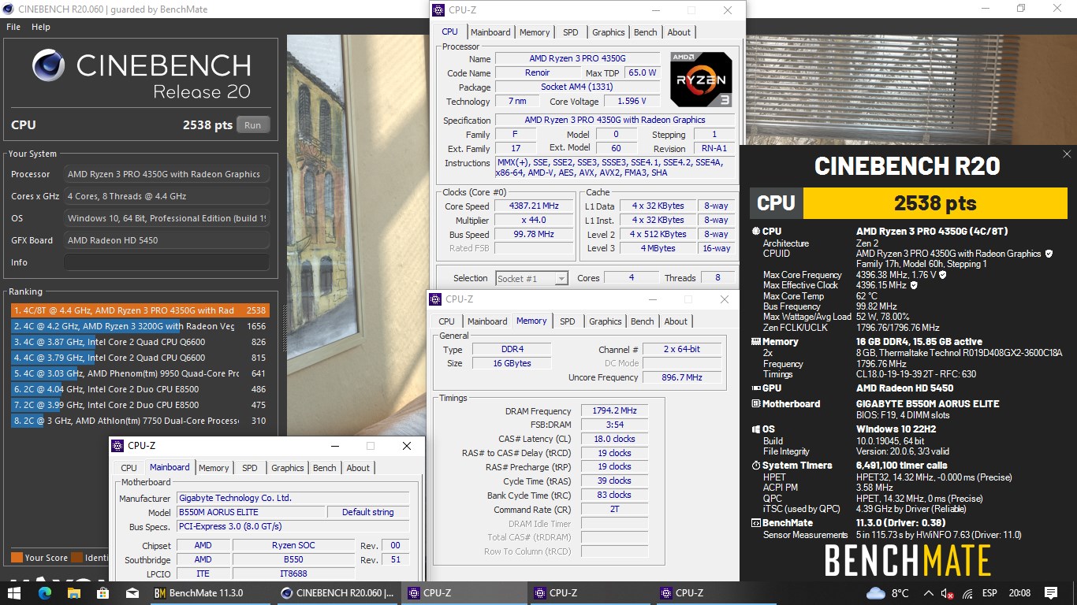Click the Uncore Frequency 896.7 MHz value
Viewport: 1077px width, 605px height.
pos(682,377)
